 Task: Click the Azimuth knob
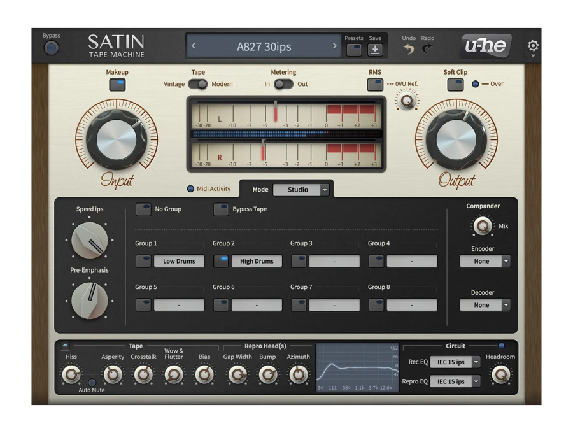click(x=298, y=374)
